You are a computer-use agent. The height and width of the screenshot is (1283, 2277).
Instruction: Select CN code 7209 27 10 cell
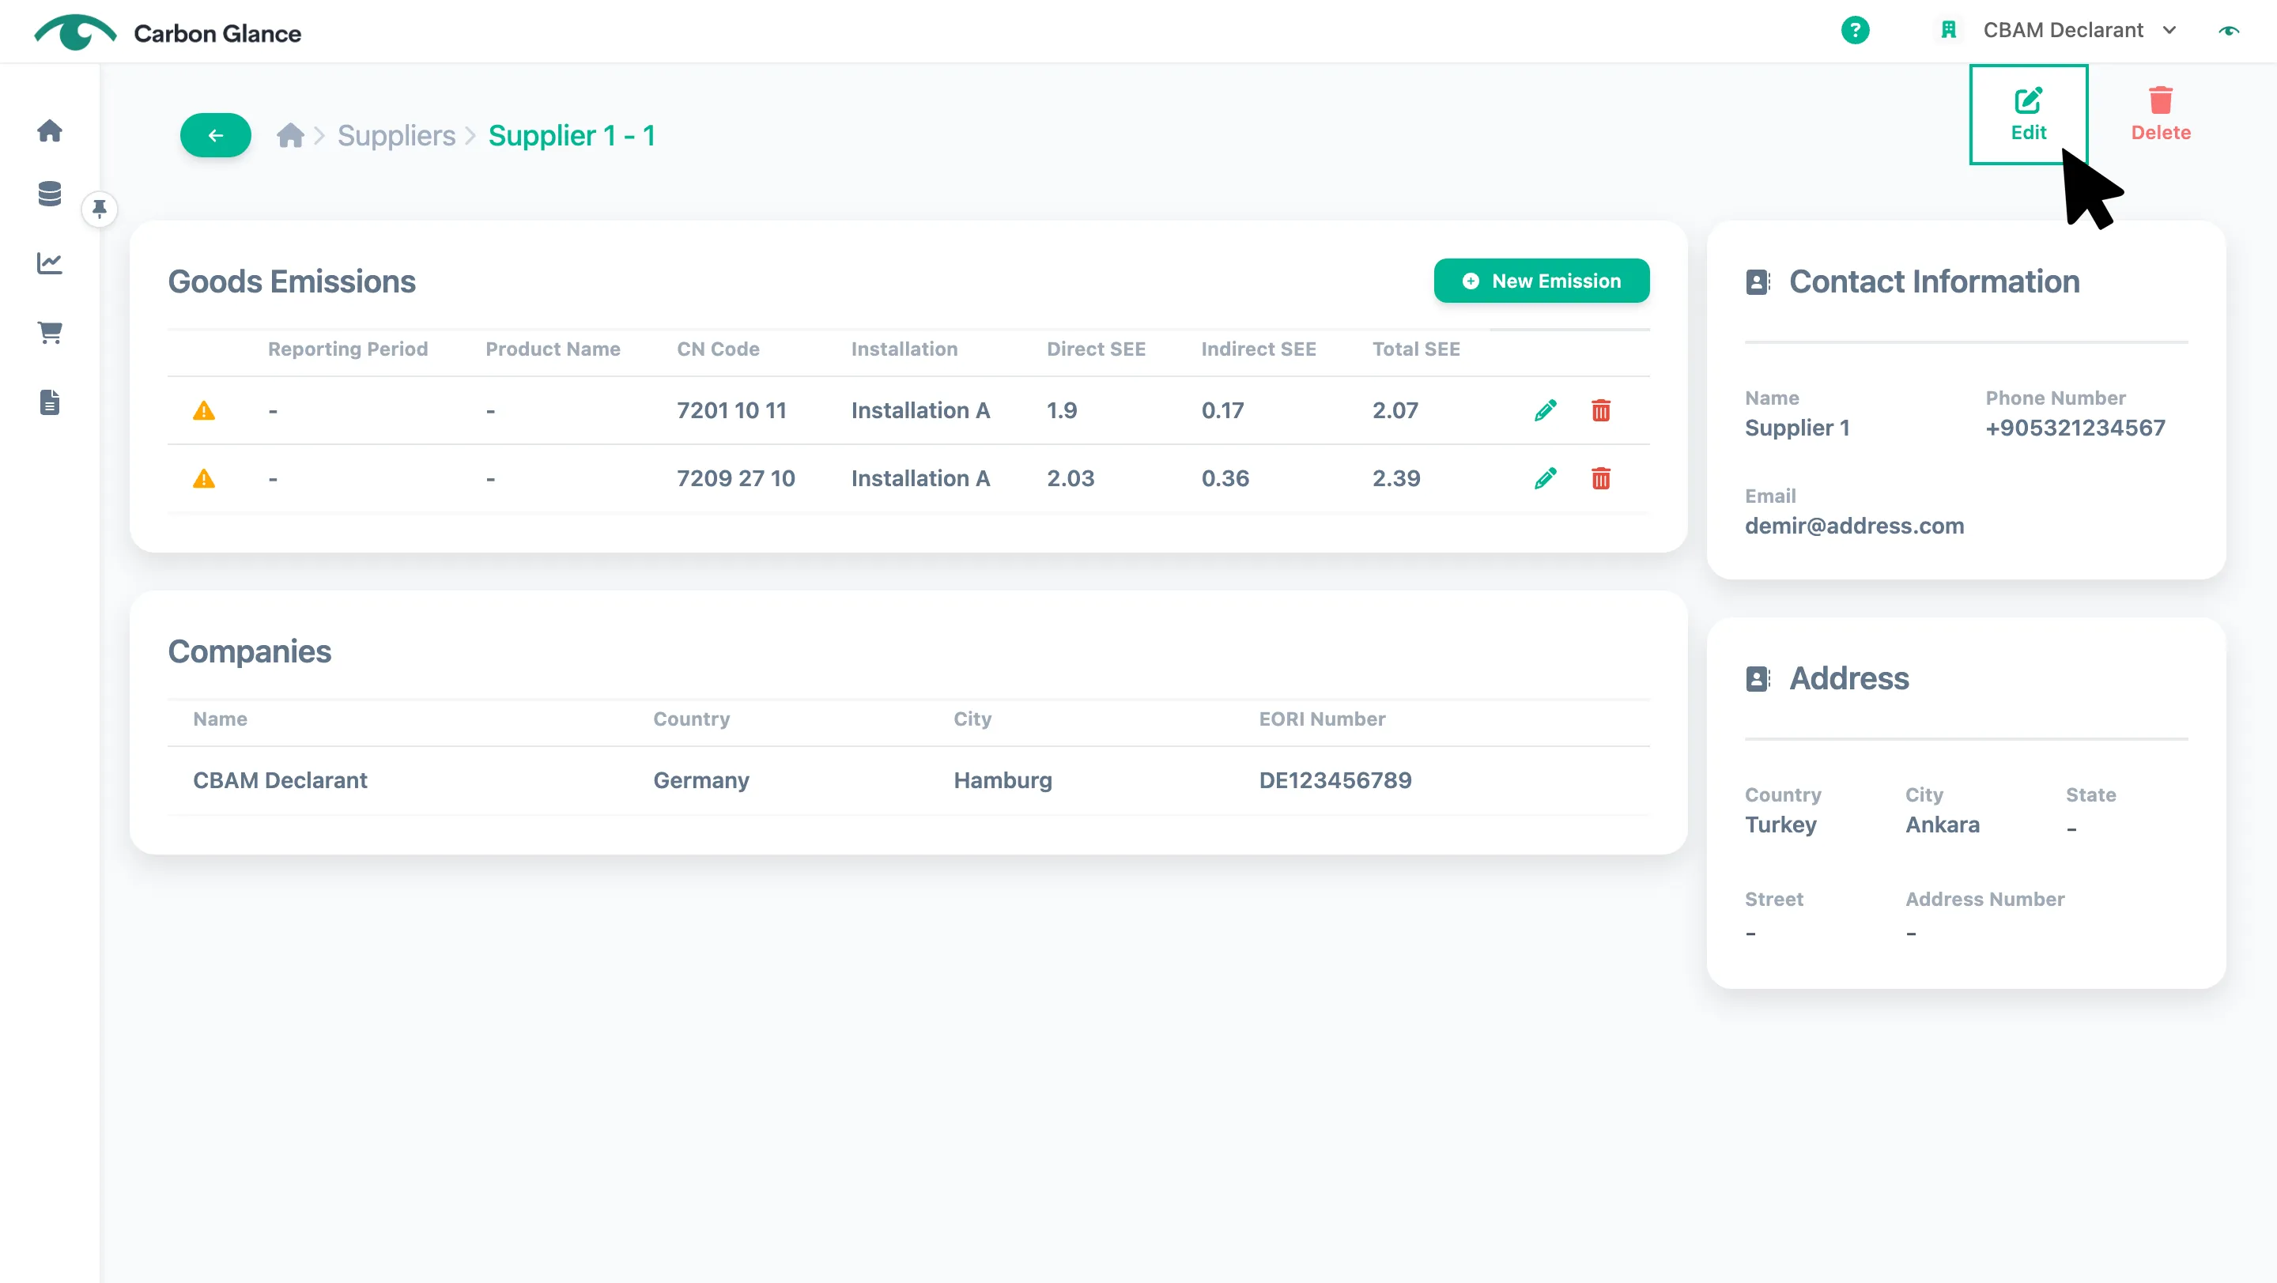735,478
